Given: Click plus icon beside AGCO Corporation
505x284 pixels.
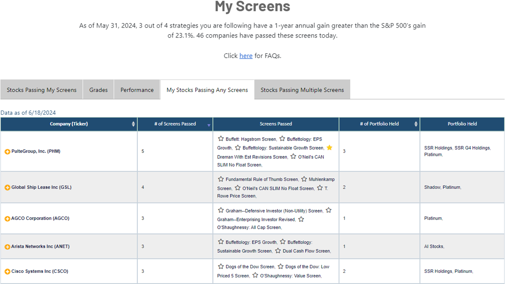Looking at the screenshot, I should [7, 219].
